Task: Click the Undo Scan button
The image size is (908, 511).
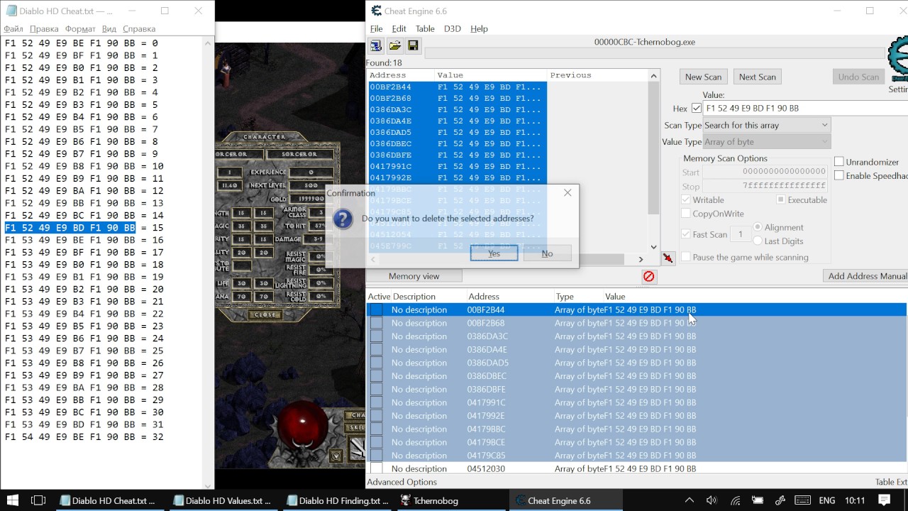Action: [858, 77]
